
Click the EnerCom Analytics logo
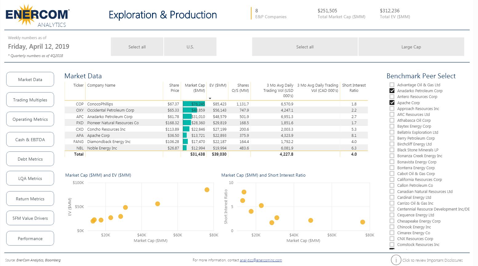(x=38, y=16)
